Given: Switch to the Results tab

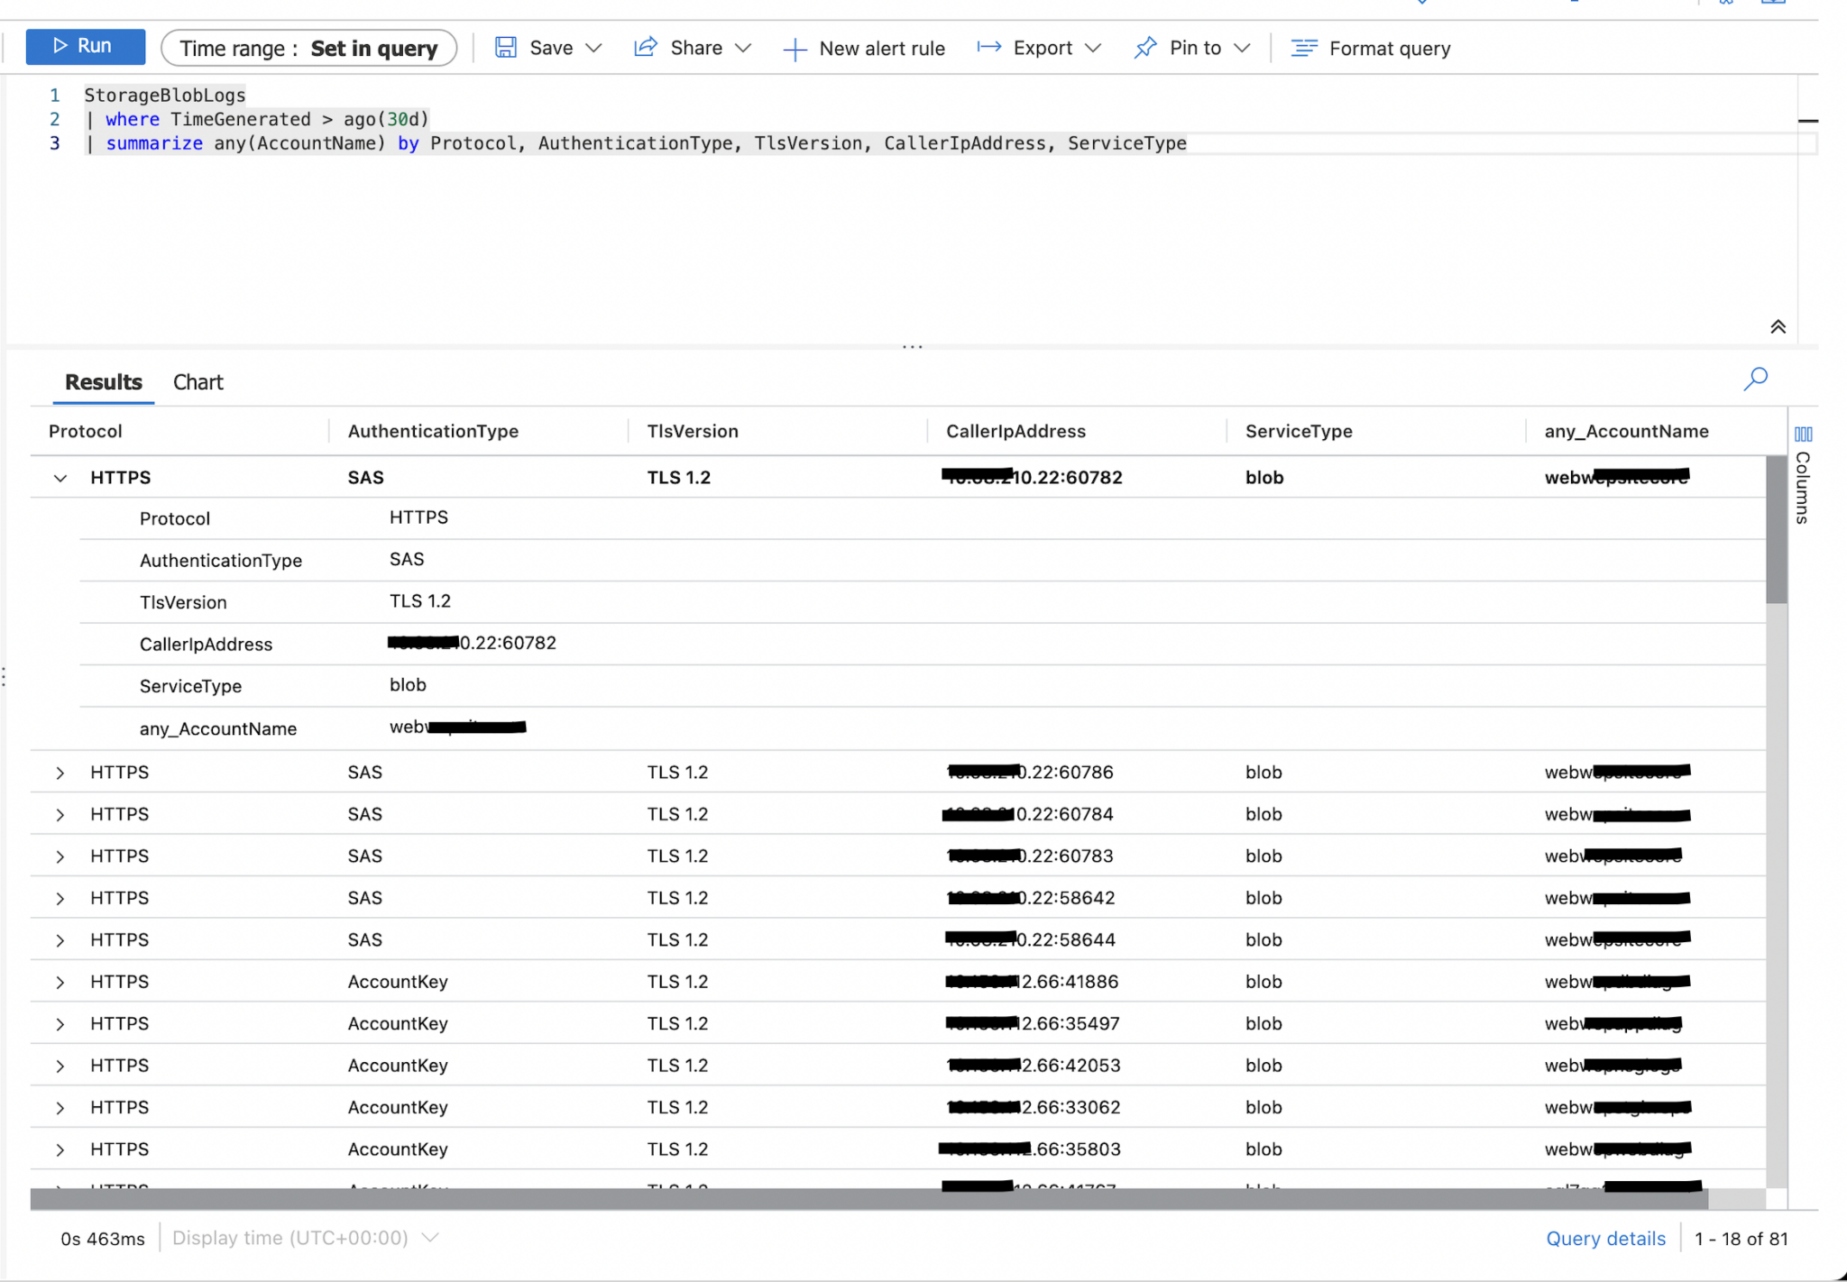Looking at the screenshot, I should point(103,381).
